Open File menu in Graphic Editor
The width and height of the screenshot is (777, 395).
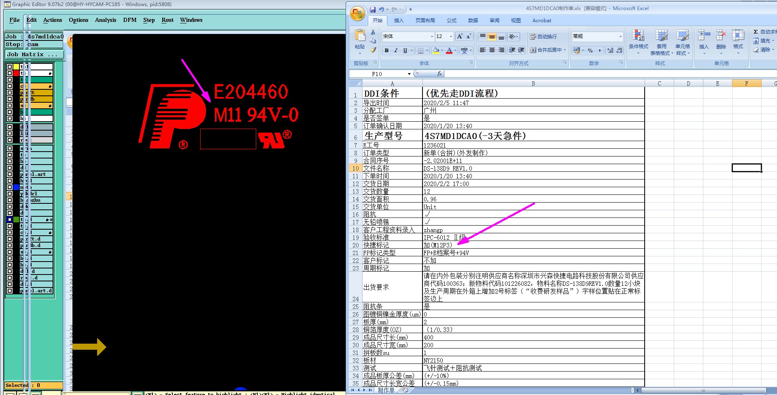pos(15,20)
